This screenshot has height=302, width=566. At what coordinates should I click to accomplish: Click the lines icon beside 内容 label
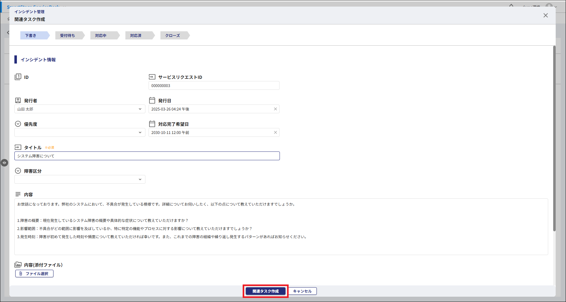pos(18,194)
